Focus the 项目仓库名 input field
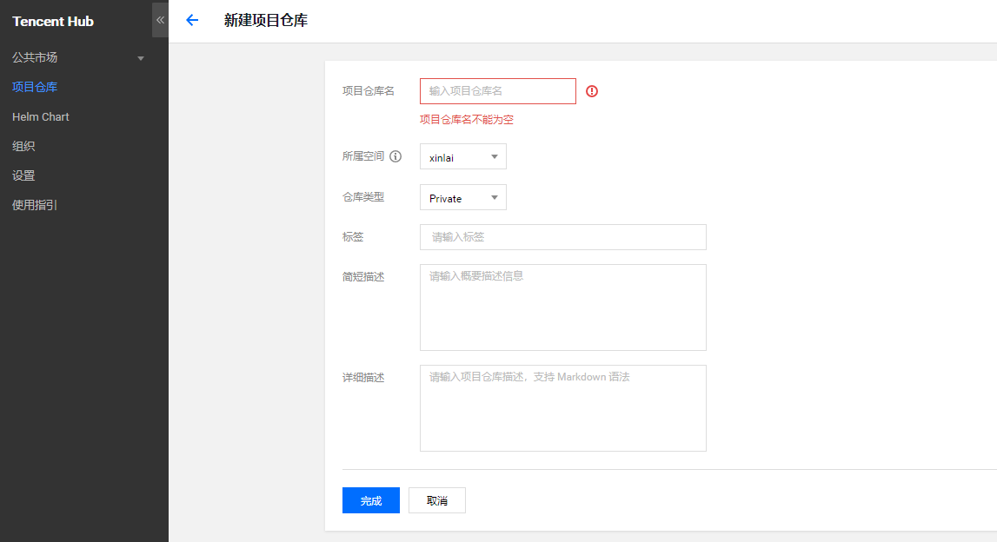Viewport: 997px width, 542px height. (497, 91)
